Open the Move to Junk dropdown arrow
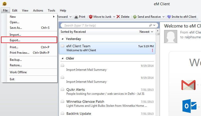 click(x=114, y=17)
